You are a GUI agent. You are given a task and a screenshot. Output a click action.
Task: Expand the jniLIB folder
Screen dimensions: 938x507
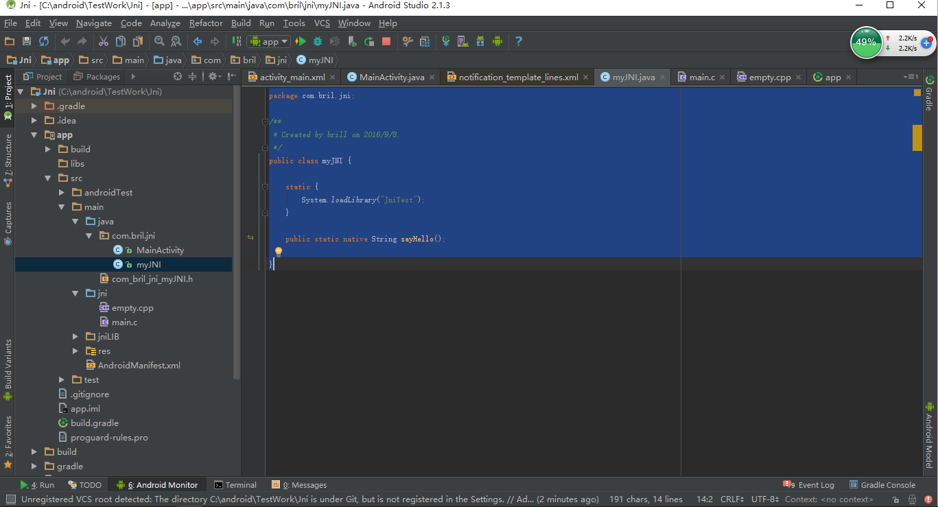point(75,337)
